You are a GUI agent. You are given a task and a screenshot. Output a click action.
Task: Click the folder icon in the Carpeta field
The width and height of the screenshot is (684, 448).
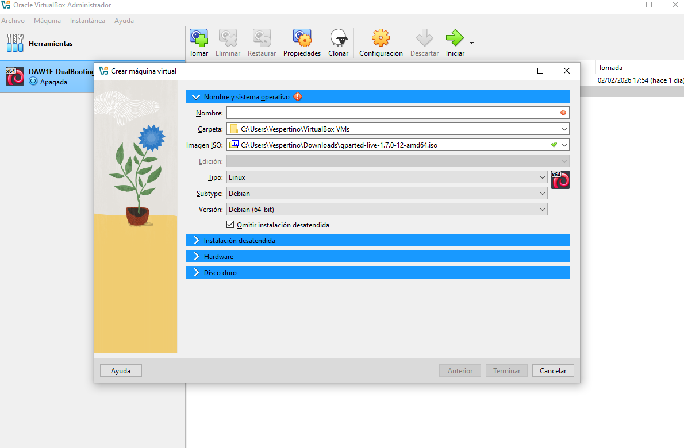tap(235, 129)
